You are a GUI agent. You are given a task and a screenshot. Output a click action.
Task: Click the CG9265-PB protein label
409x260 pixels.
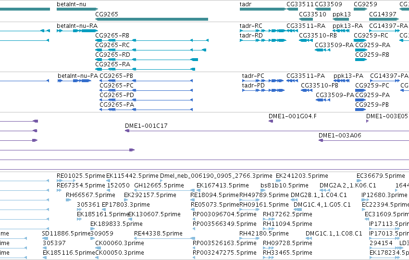coord(116,76)
